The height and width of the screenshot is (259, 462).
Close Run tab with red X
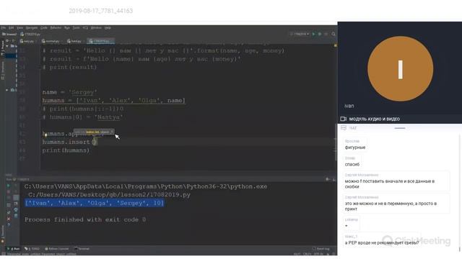click(8, 219)
